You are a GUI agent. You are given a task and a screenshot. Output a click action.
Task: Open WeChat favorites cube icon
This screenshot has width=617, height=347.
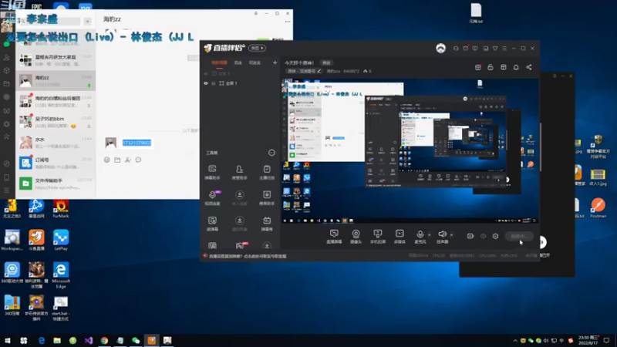click(x=6, y=70)
